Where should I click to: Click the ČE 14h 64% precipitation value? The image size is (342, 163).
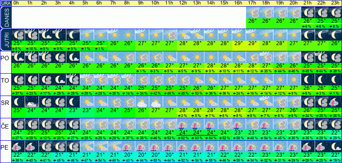coord(211,138)
